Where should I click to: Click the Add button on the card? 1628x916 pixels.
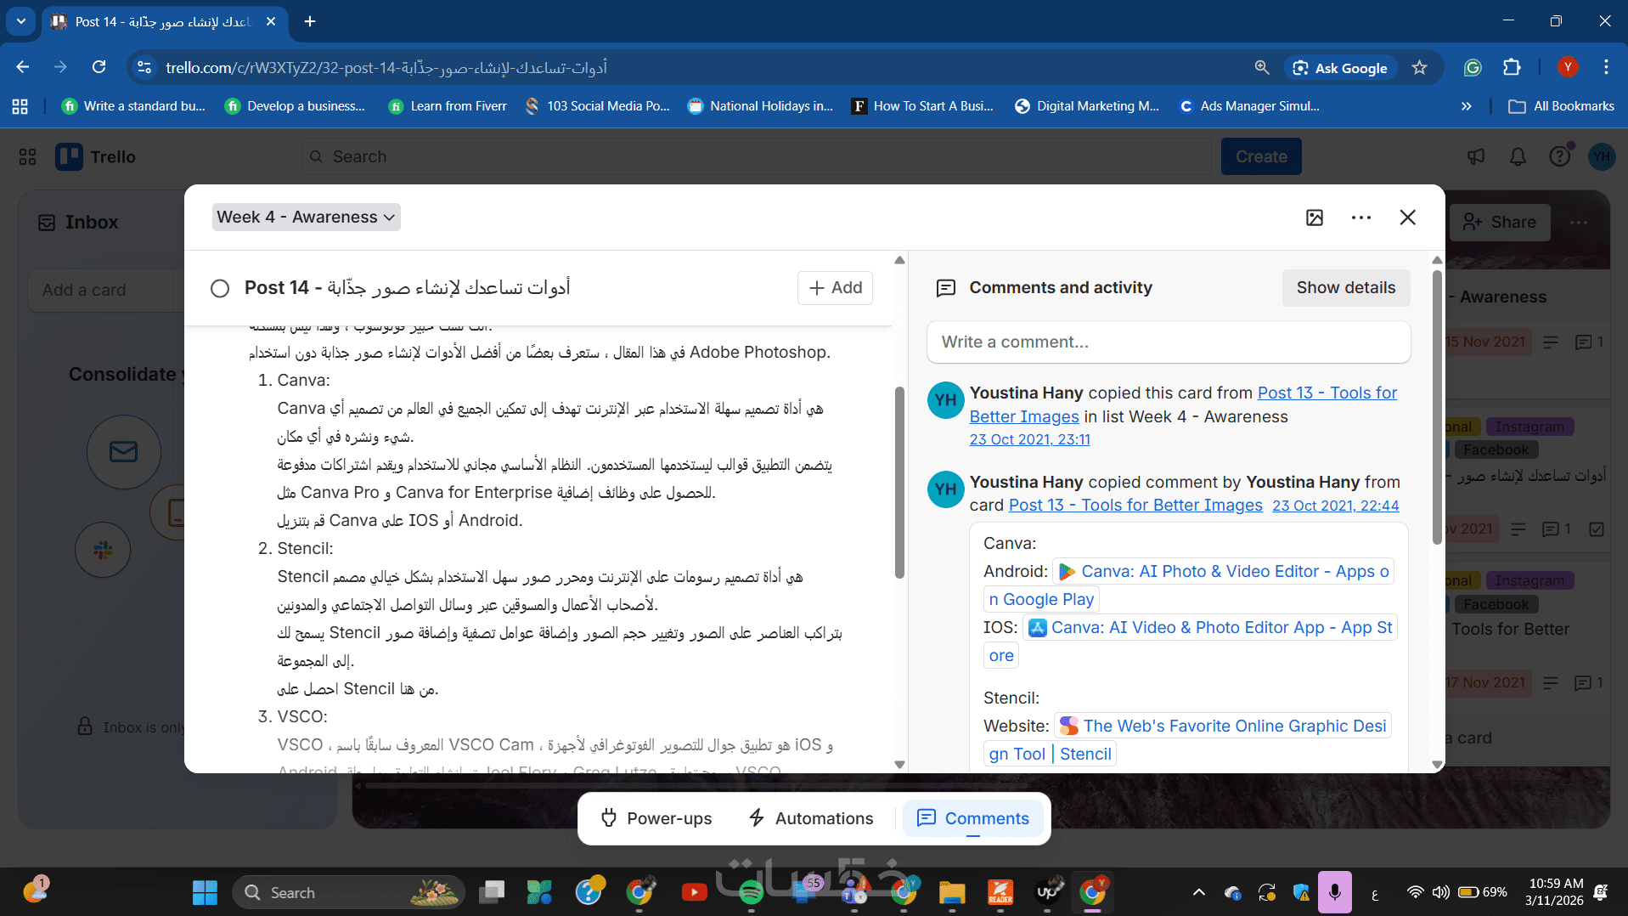836,288
